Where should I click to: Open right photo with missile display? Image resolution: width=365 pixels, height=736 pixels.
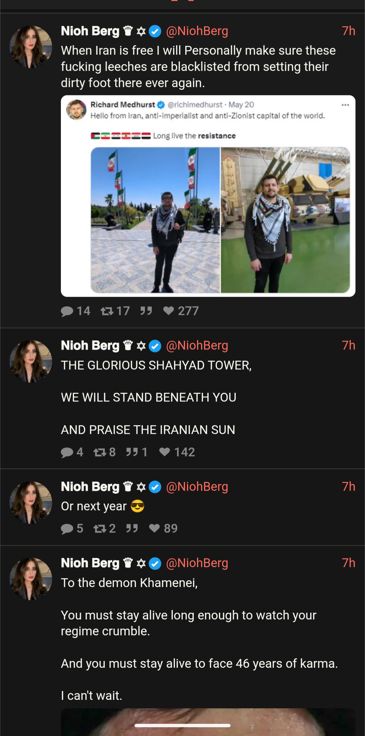tap(286, 220)
